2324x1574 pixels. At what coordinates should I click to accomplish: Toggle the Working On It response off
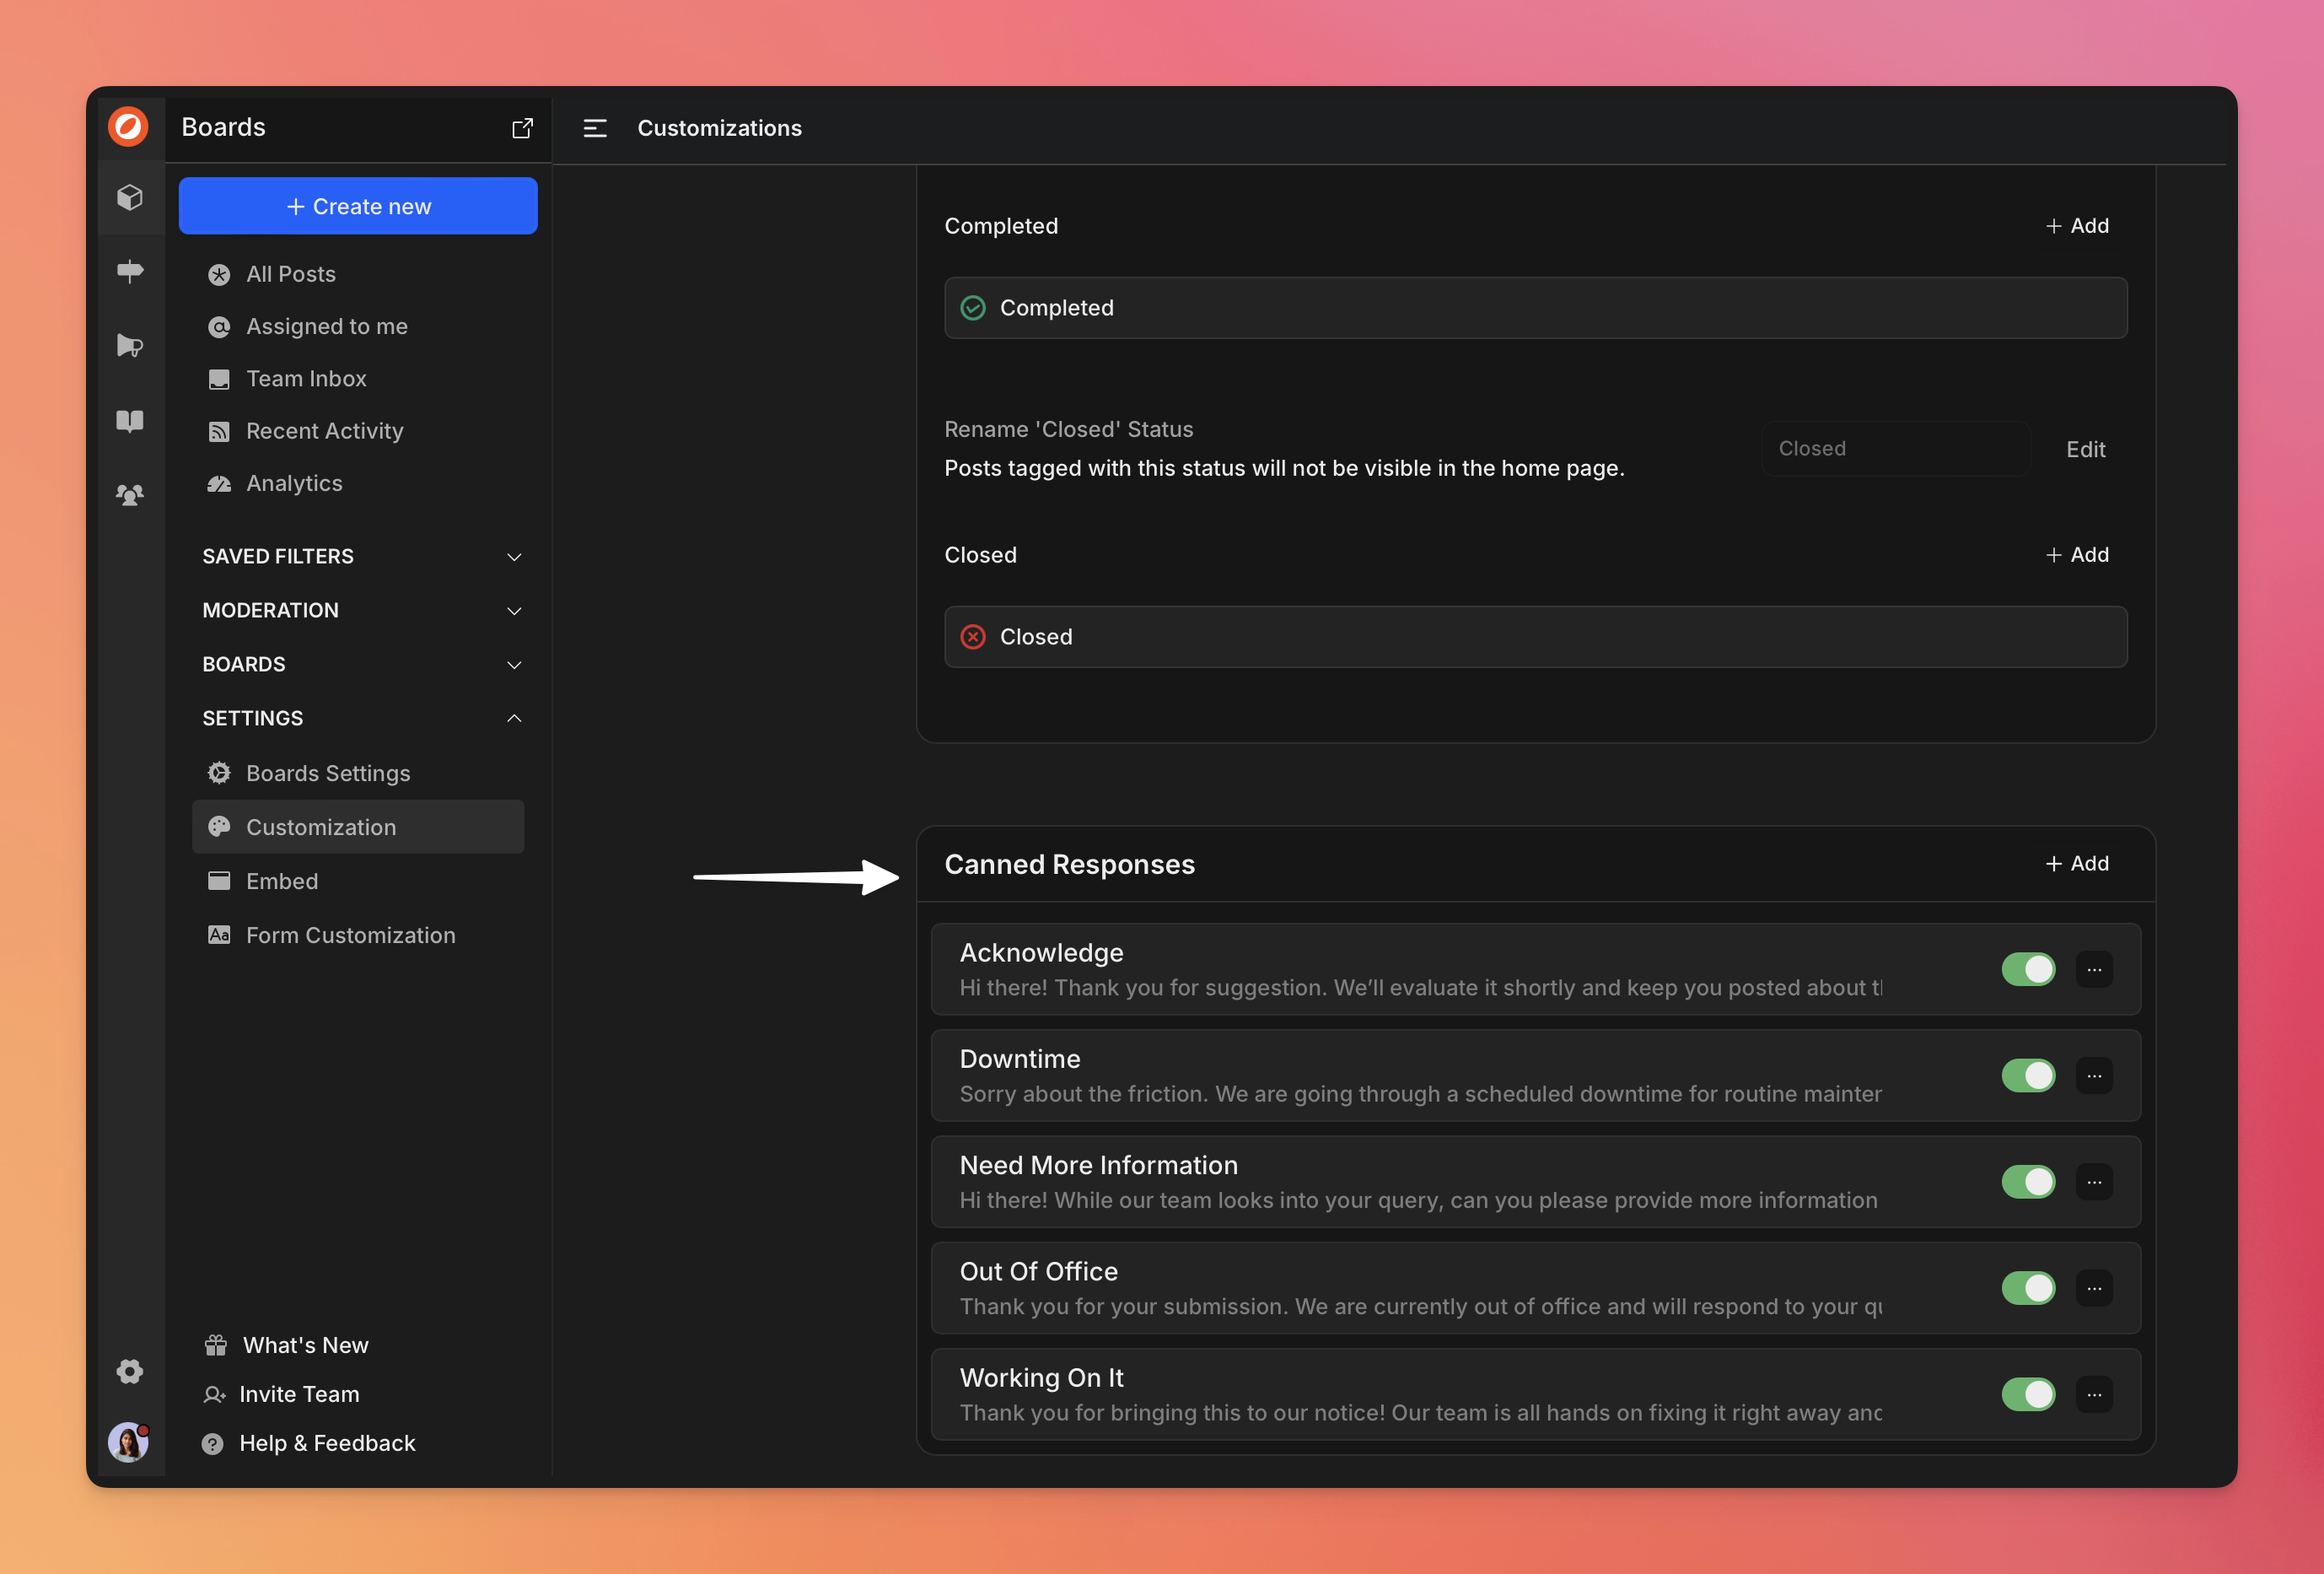[2028, 1394]
